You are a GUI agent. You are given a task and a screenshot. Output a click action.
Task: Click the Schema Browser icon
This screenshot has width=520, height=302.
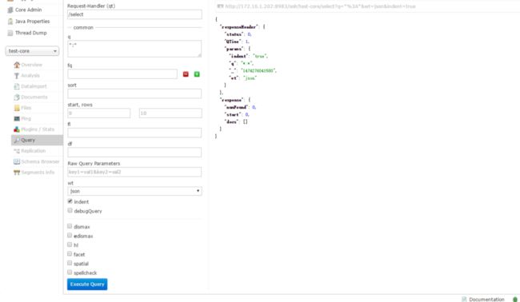(17, 161)
